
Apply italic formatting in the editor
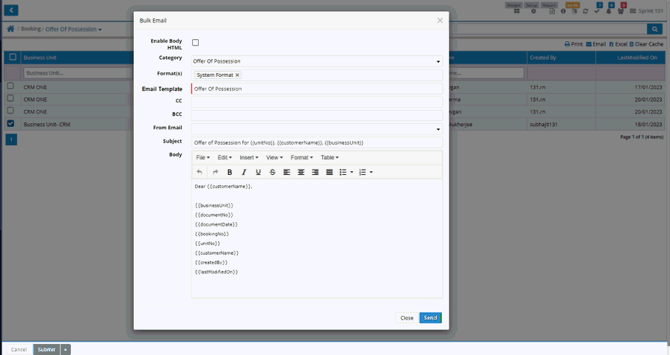pos(244,172)
